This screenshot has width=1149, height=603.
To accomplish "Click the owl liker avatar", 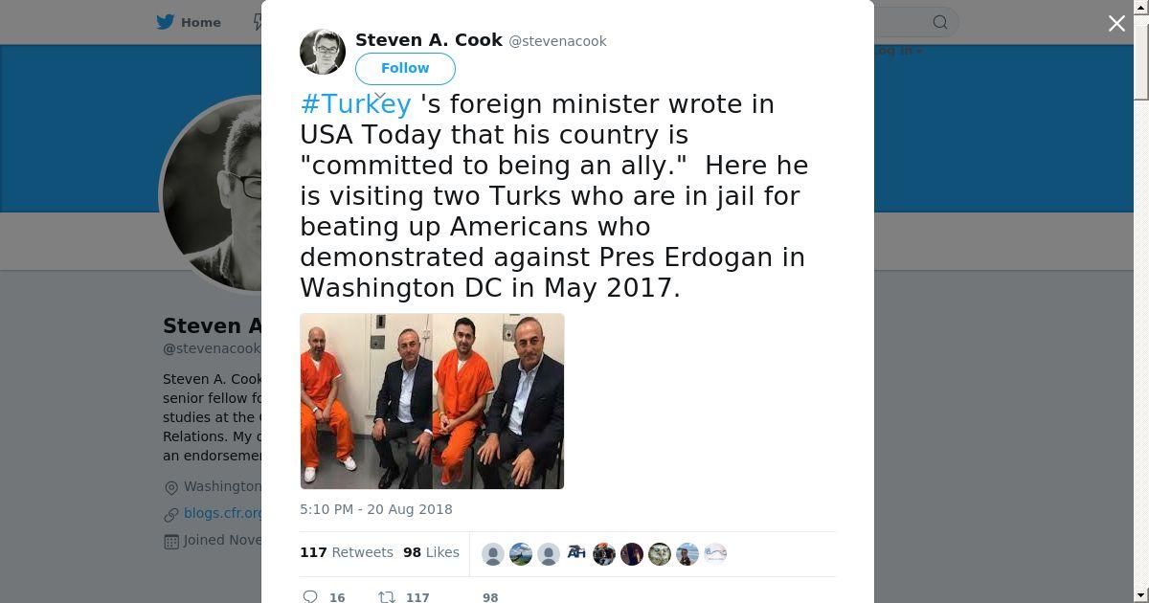I will tap(660, 553).
